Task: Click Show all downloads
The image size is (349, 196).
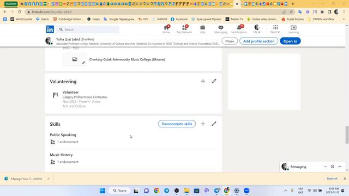Action: 332,179
